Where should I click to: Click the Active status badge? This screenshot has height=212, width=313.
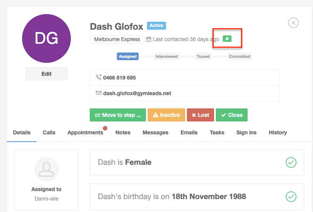[x=156, y=26]
